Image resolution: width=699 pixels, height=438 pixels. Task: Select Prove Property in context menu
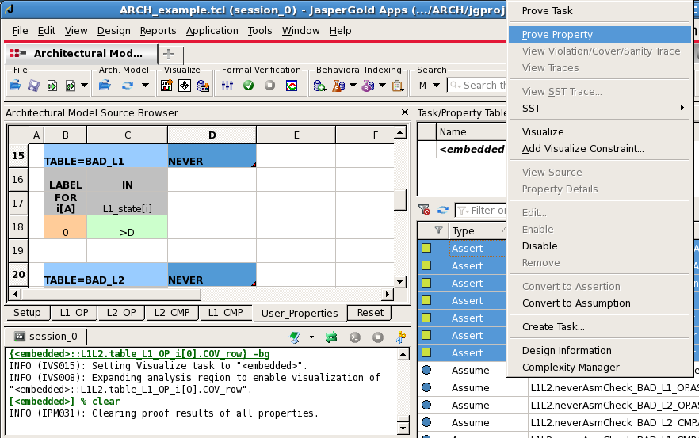(x=600, y=35)
